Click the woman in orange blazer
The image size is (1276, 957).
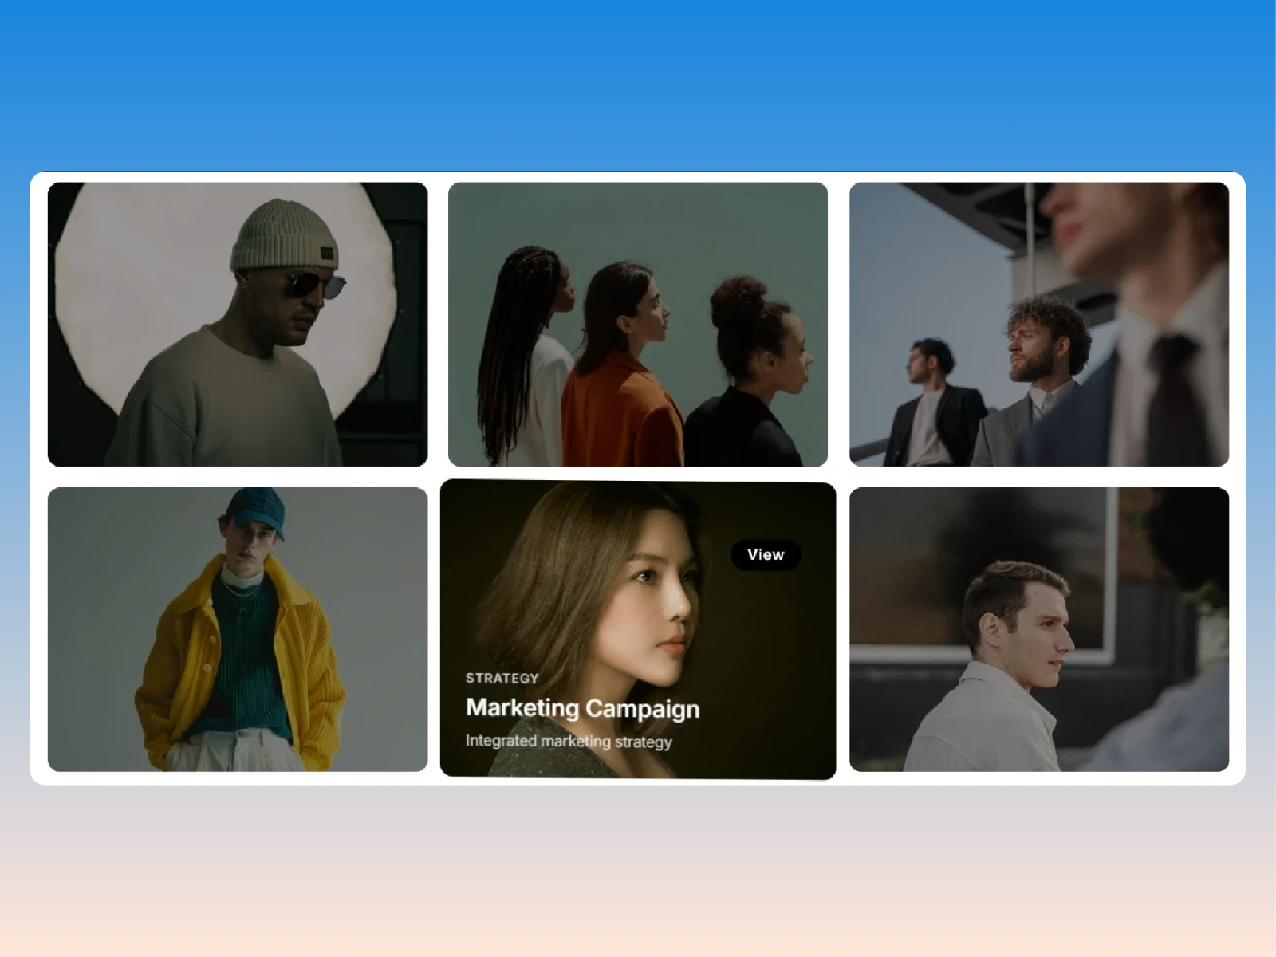coord(620,367)
